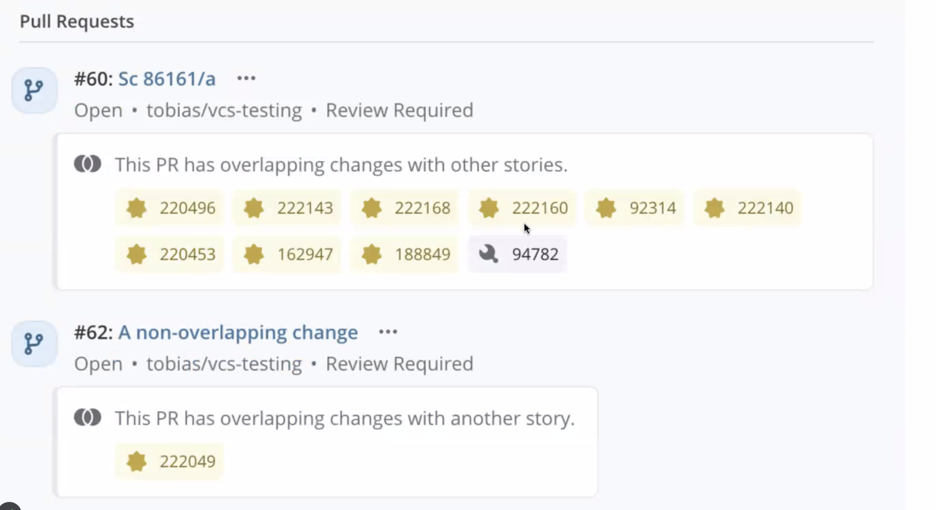Select overlapping story 222168

point(405,208)
